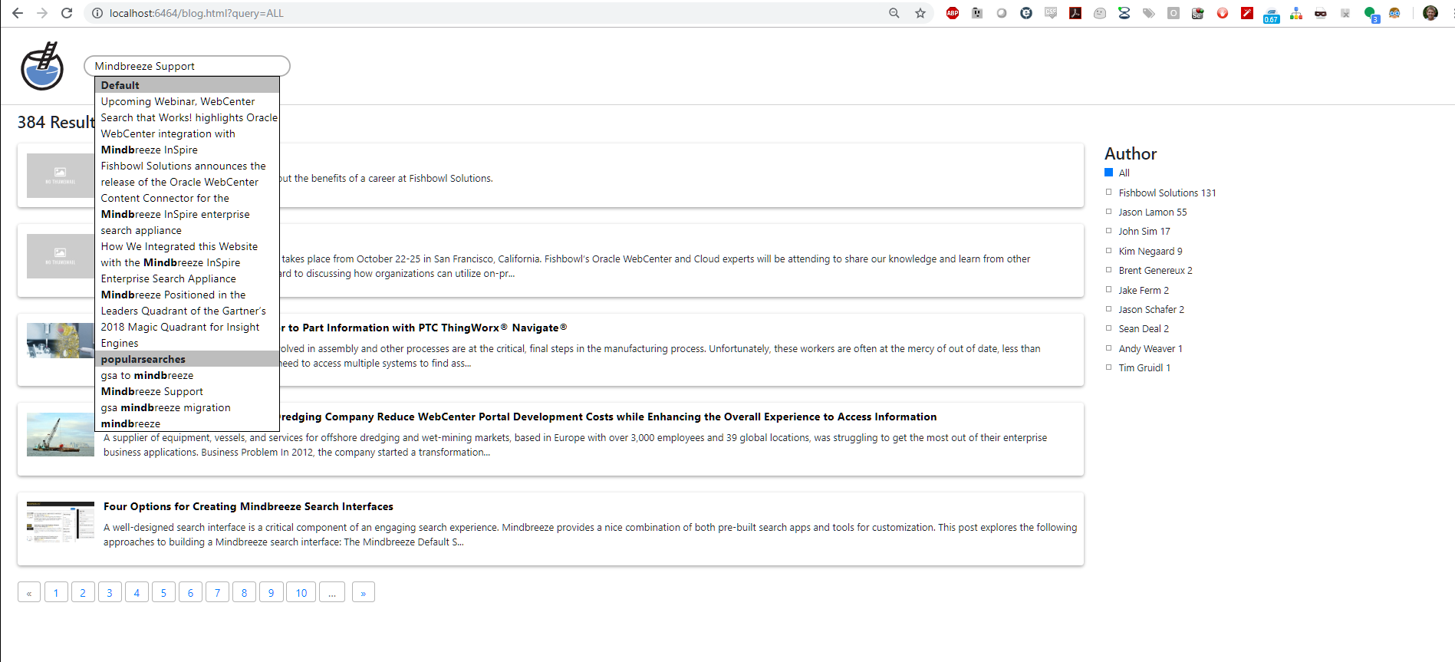1455x662 pixels.
Task: Go to results page 3
Action: click(x=110, y=592)
